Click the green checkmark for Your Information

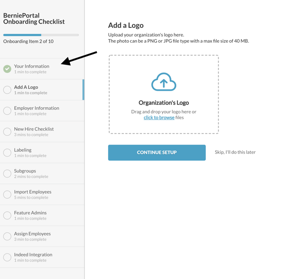click(7, 69)
